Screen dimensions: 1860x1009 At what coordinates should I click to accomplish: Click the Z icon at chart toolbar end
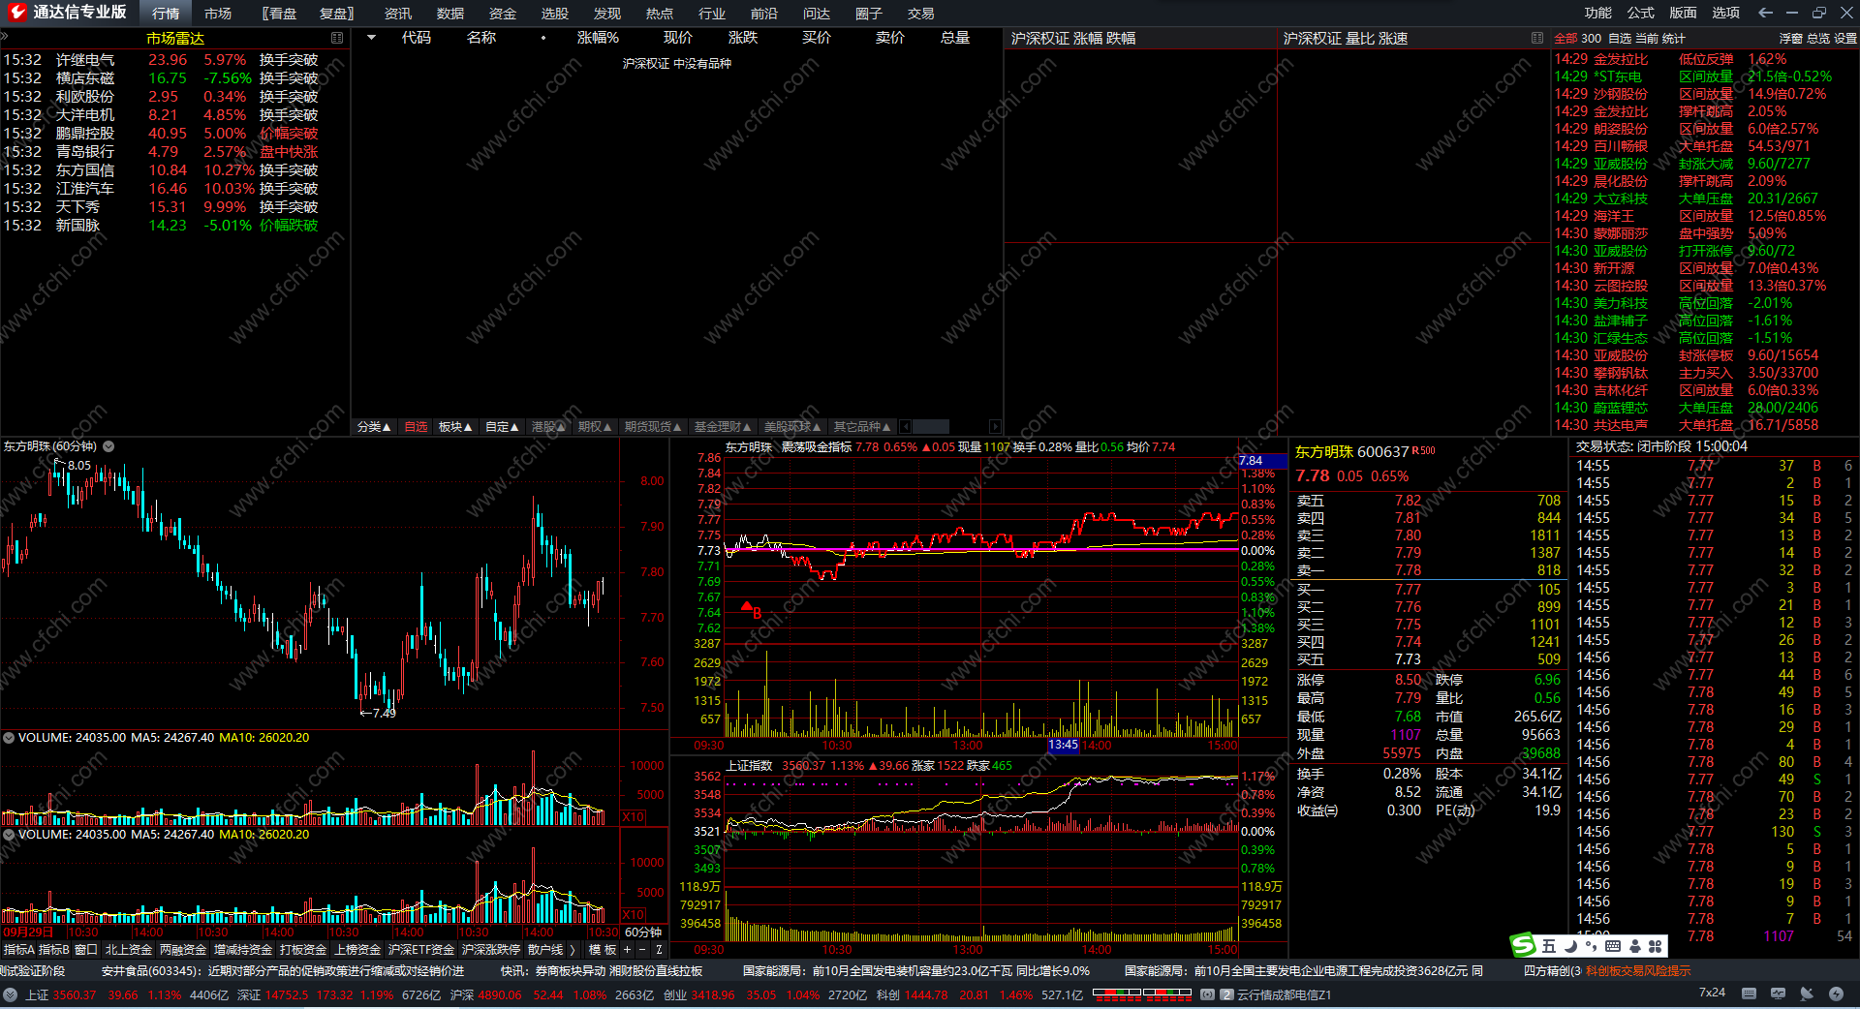point(659,950)
